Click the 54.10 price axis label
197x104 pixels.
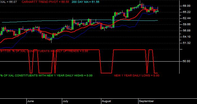[187, 37]
